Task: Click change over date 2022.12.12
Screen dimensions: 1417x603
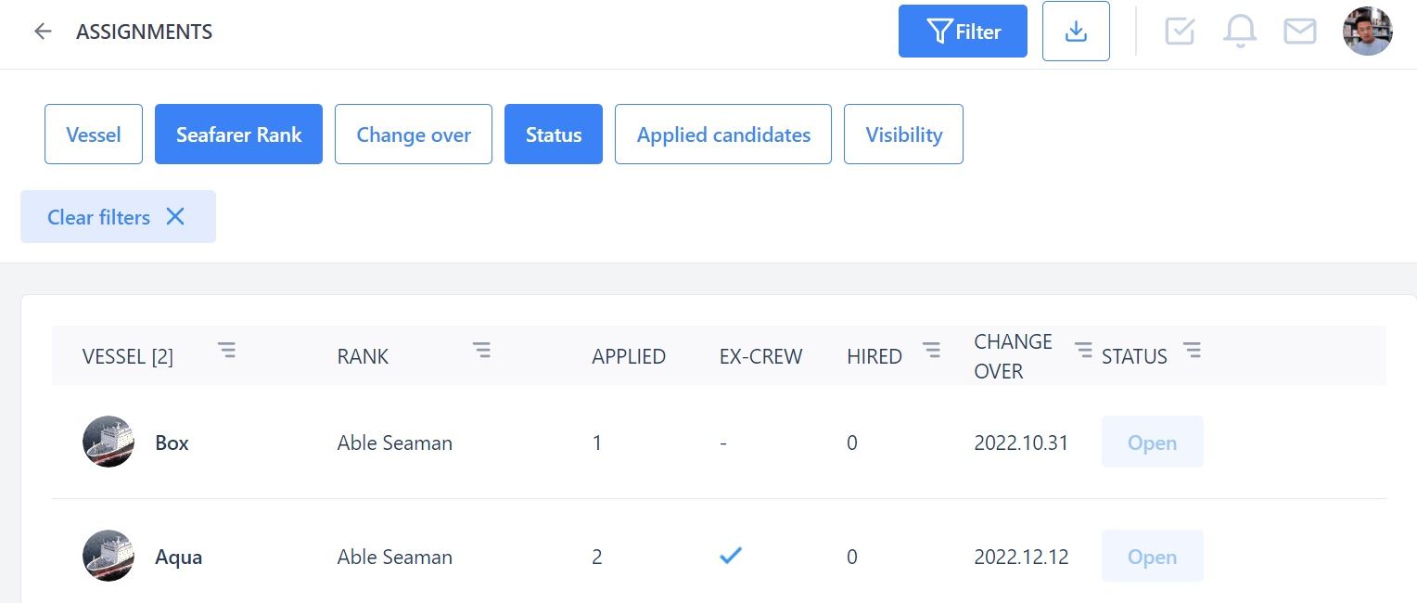Action: (x=1021, y=558)
